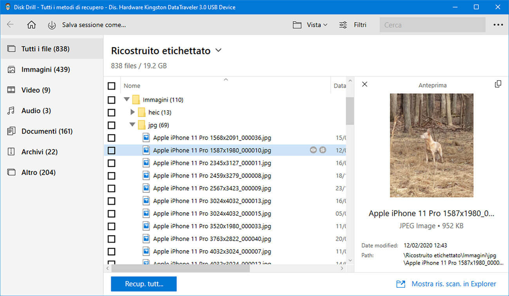
Task: Click Salva sessione come...
Action: pos(94,25)
